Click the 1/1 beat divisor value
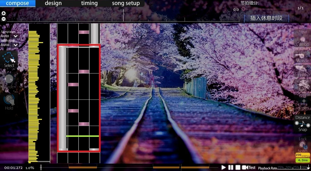311x171 pixels. 300,8
